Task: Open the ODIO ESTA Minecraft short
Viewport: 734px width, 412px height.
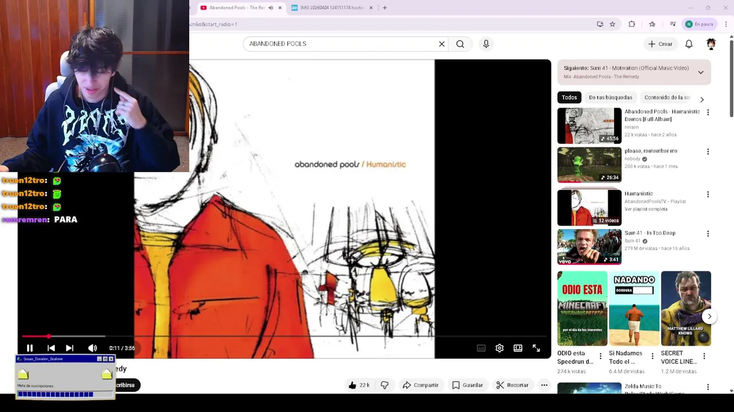Action: (582, 308)
